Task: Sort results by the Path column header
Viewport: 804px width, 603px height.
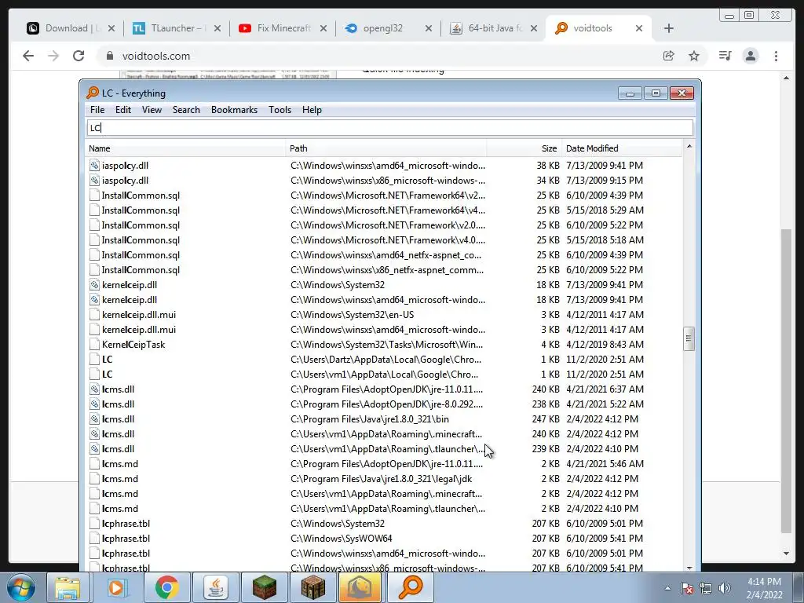Action: pyautogui.click(x=386, y=148)
